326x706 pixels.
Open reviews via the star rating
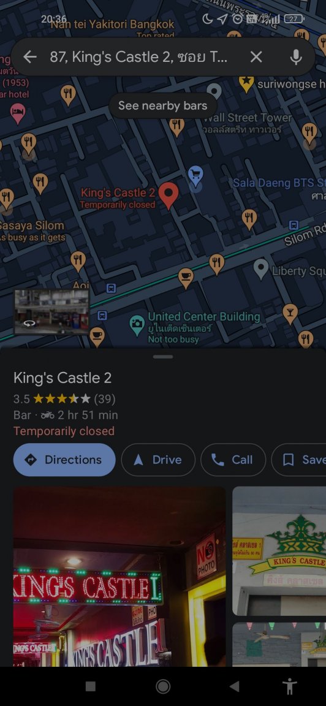point(62,399)
